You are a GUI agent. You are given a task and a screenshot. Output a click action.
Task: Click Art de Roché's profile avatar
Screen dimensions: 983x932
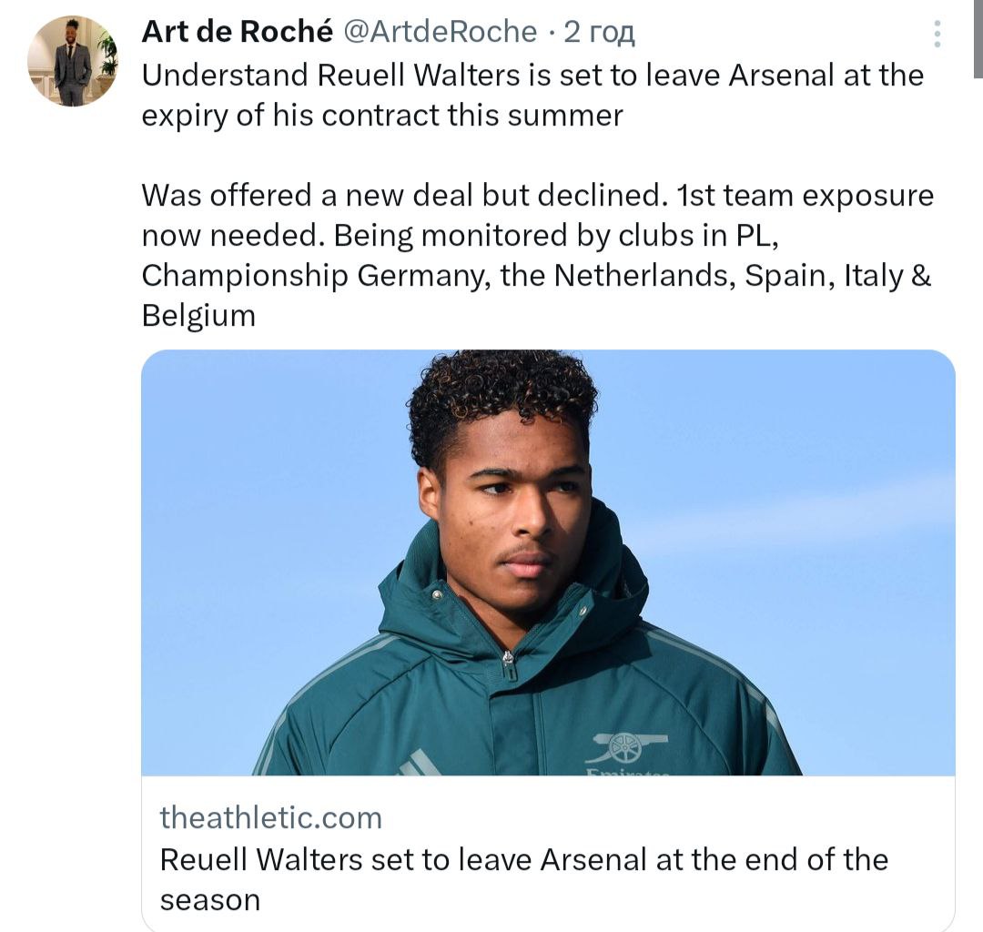[x=74, y=61]
